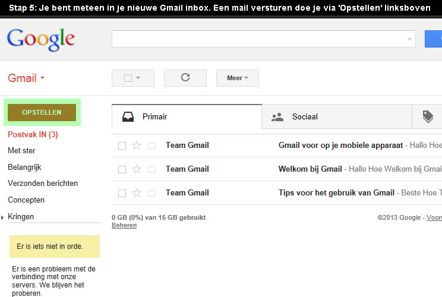The image size is (442, 297).
Task: Open mail 'Tips voor het gebruik van Gmail'
Action: pyautogui.click(x=277, y=192)
